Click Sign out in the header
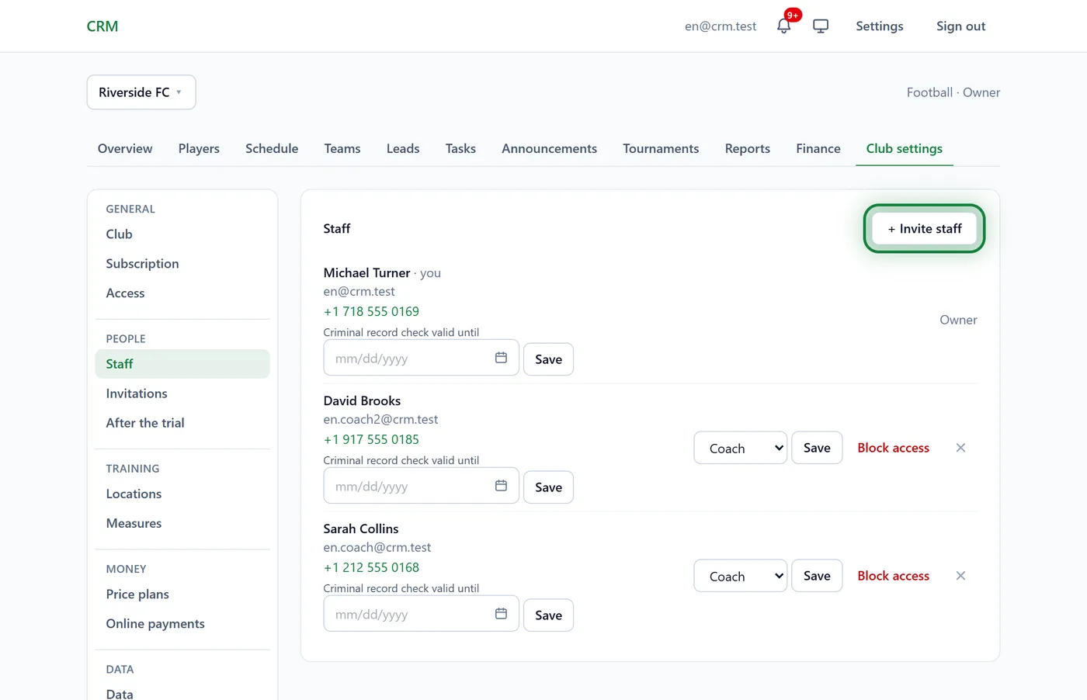 (960, 26)
